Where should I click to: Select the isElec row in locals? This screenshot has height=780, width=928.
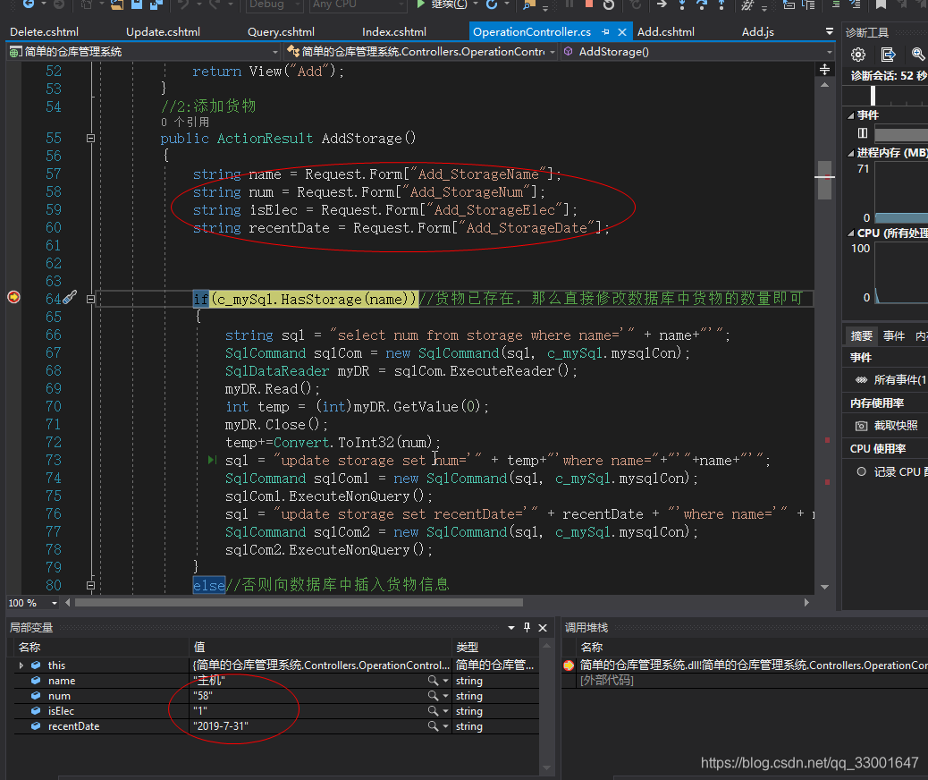275,711
